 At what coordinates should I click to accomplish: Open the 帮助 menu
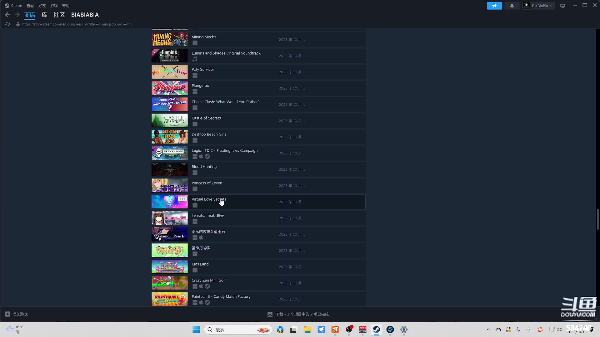(66, 6)
